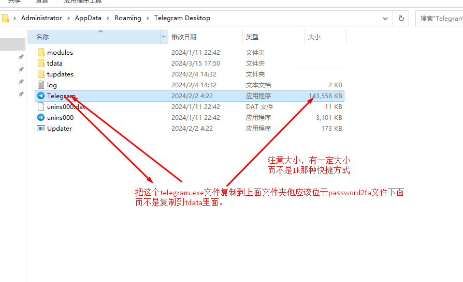Open the 名称 column filter dropdown
The width and height of the screenshot is (463, 282).
pyautogui.click(x=164, y=37)
